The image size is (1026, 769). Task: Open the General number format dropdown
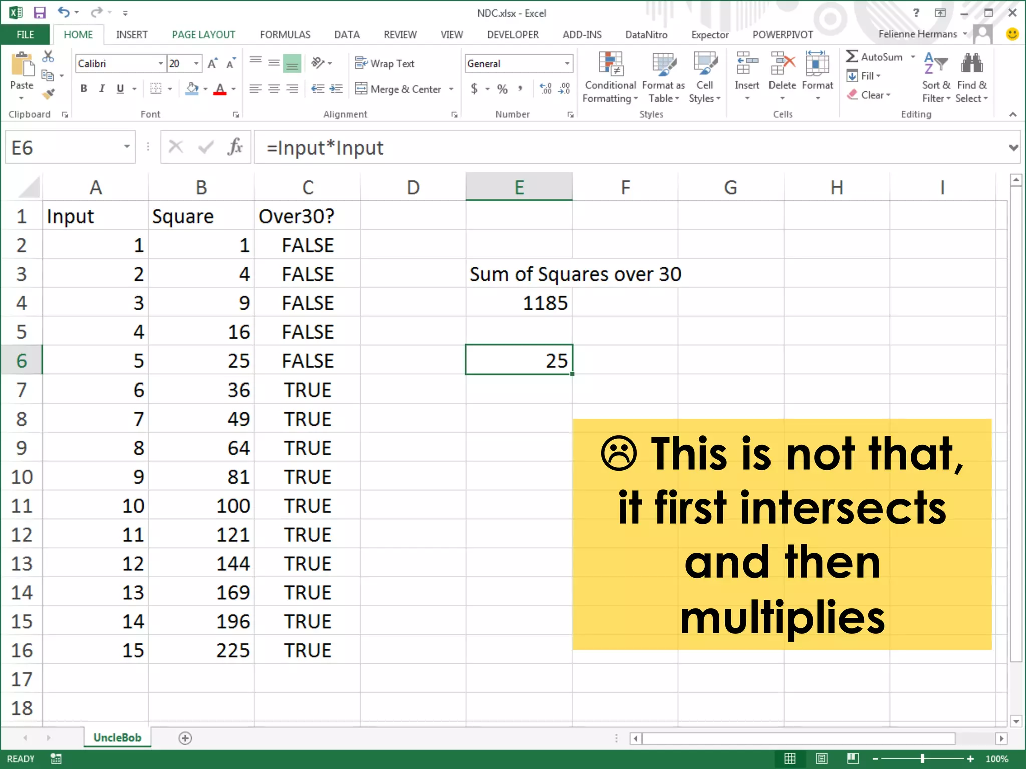pos(567,64)
